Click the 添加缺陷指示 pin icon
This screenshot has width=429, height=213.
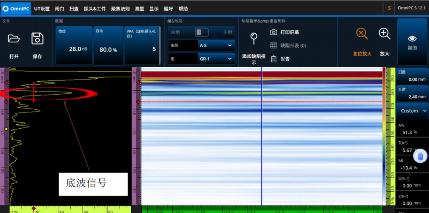[254, 38]
